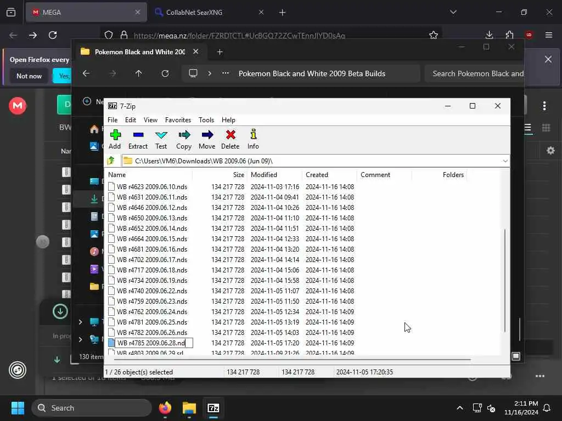The width and height of the screenshot is (562, 421).
Task: Select WB r4623 2009.06.10.nds file
Action: pos(152,186)
